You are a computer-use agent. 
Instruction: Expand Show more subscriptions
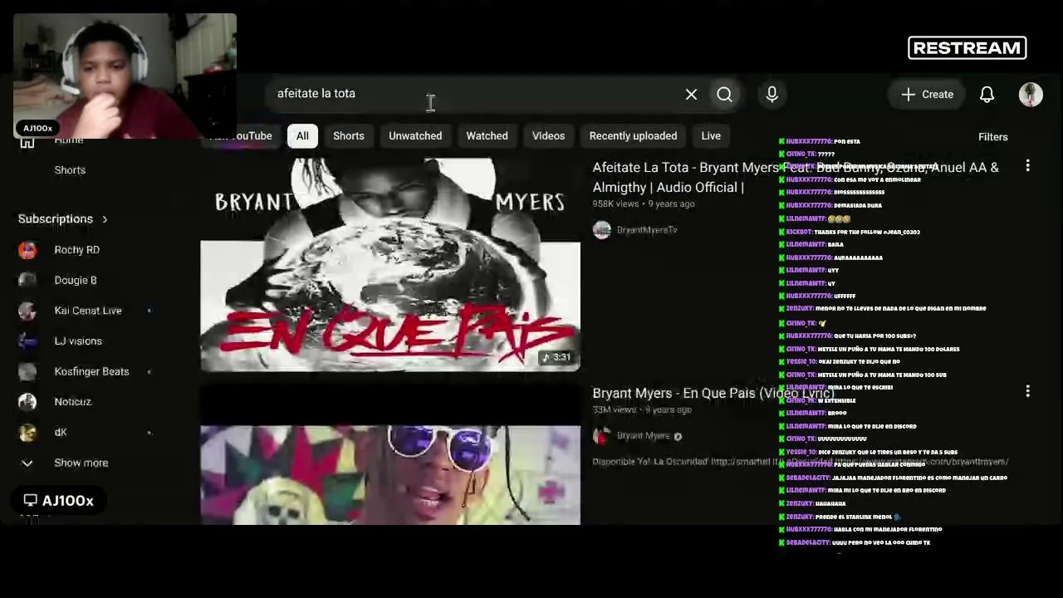pos(81,463)
